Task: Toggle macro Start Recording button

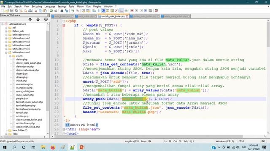Action: coord(132,10)
